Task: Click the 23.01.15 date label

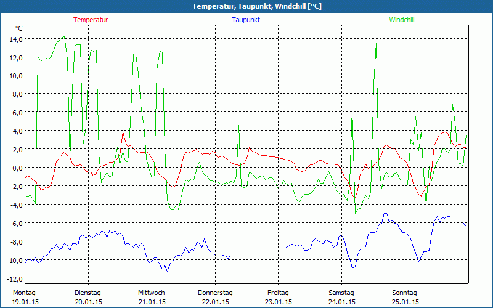Action: click(x=278, y=302)
